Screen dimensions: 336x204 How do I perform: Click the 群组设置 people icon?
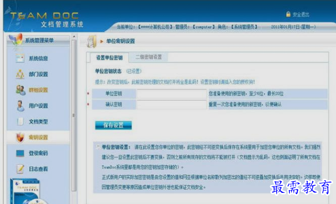click(x=21, y=90)
